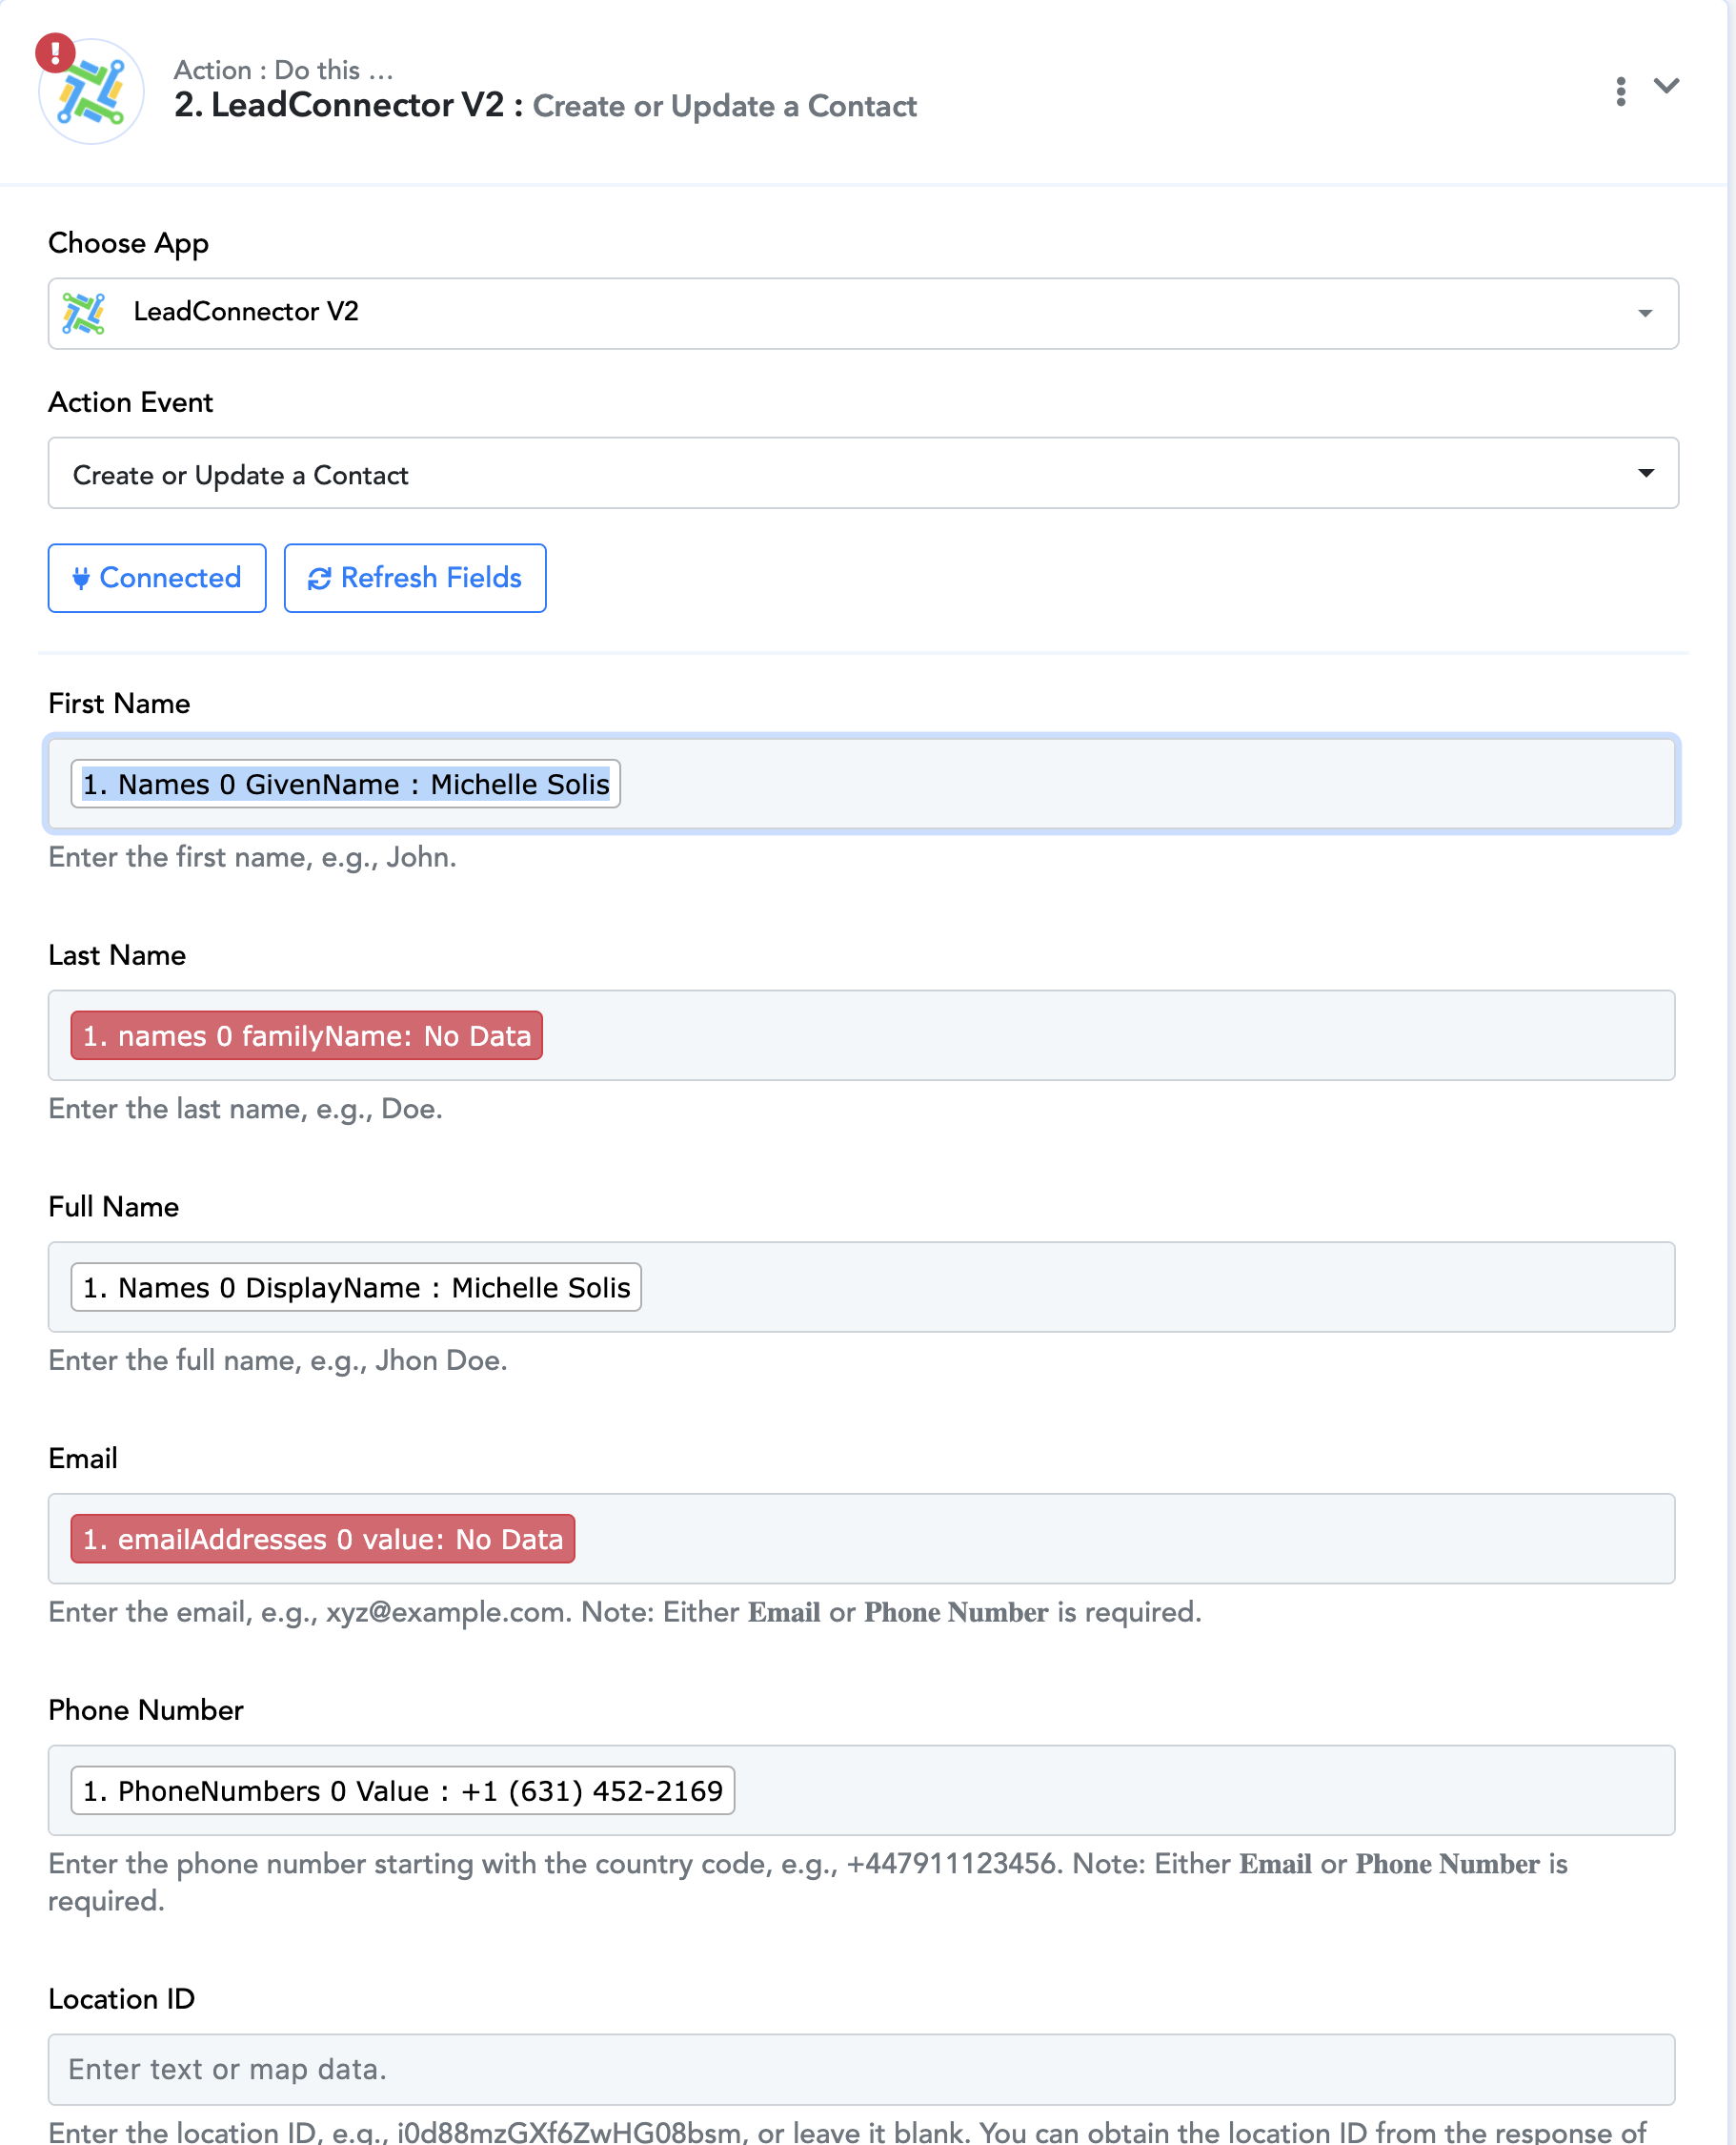Screen dimensions: 1736x2145
Task: Click the red error alert badge
Action: (54, 53)
